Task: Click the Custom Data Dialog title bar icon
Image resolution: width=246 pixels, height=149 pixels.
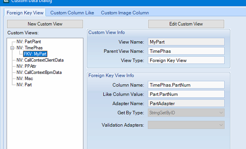Action: [x=6, y=1]
